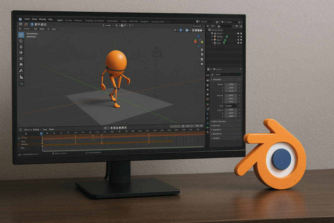Click the Blender logo icon in menu bar
This screenshot has height=223, width=334.
pos(20,19)
